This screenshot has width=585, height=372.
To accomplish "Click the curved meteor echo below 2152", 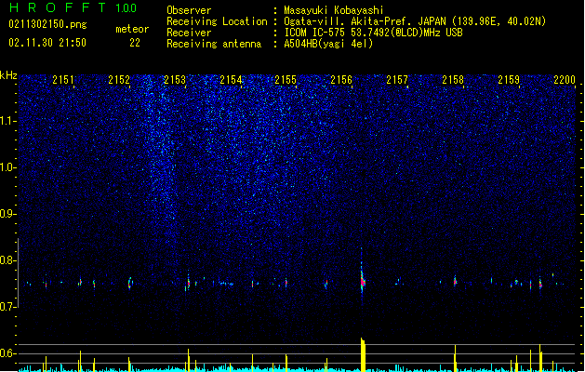I will pyautogui.click(x=130, y=283).
